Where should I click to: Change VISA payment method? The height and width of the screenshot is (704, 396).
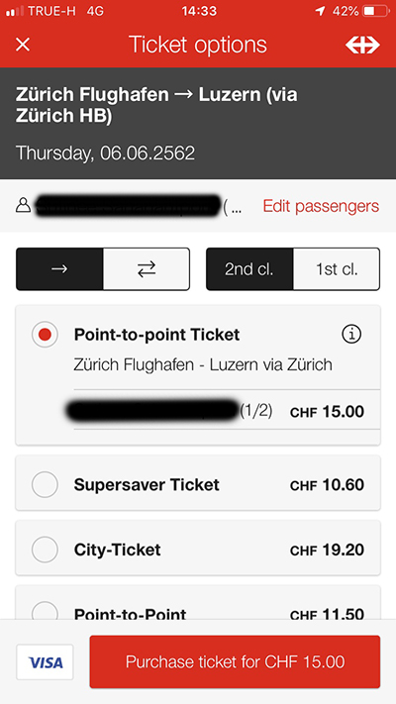pos(45,662)
